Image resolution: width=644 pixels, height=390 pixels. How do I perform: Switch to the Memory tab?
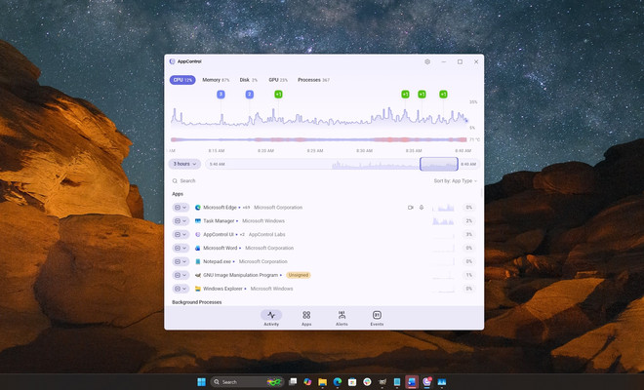[x=216, y=80]
